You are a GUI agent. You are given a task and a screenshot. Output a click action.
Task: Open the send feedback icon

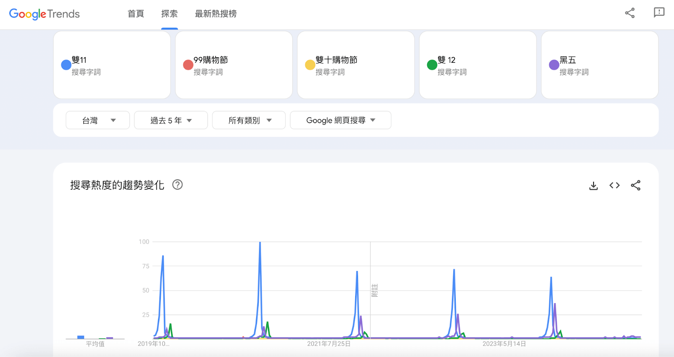click(x=659, y=13)
